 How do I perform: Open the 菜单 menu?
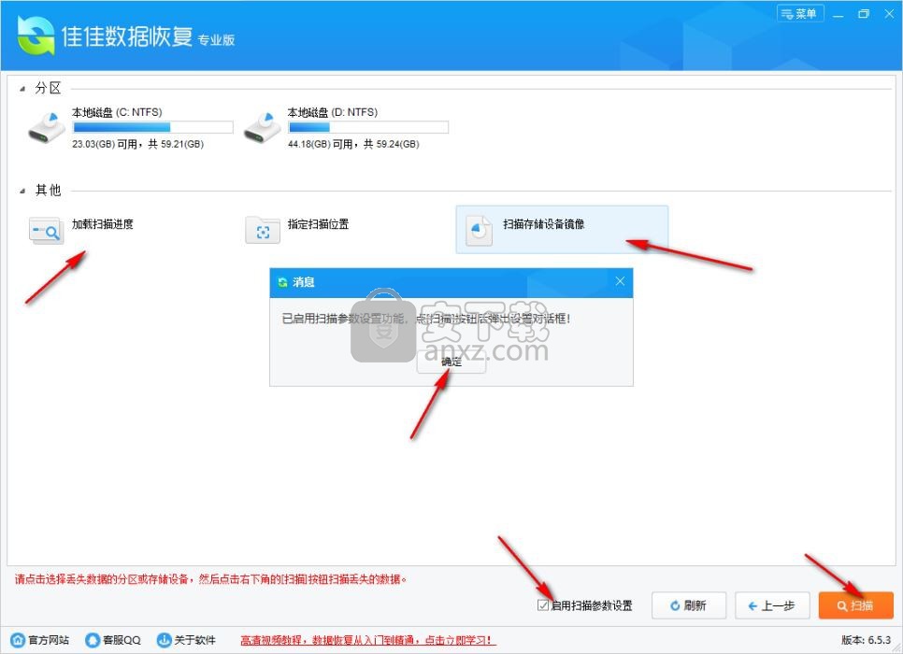pyautogui.click(x=800, y=14)
